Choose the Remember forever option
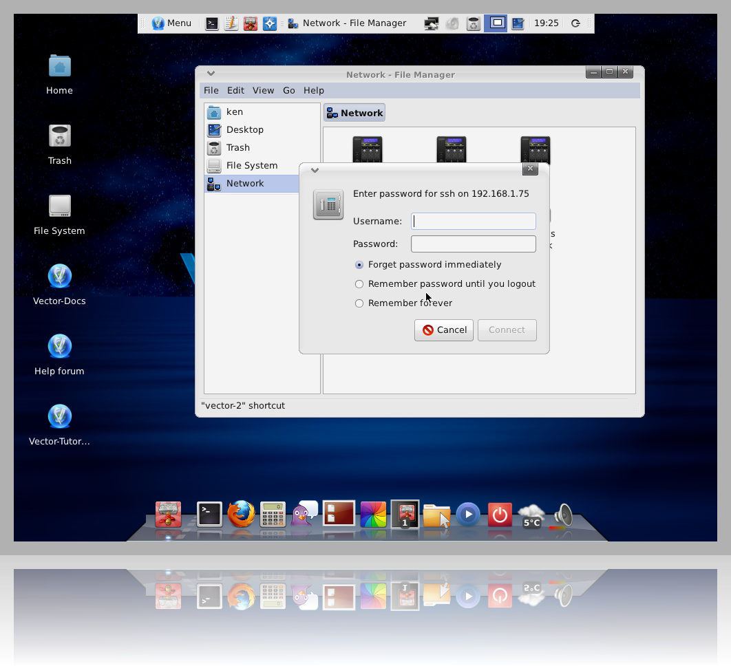Image resolution: width=731 pixels, height=666 pixels. point(359,303)
